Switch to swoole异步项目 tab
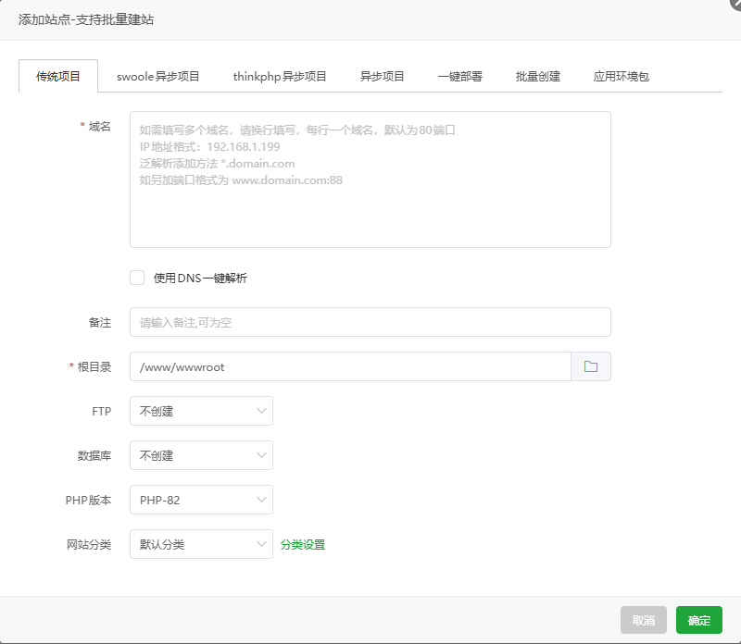 click(157, 77)
